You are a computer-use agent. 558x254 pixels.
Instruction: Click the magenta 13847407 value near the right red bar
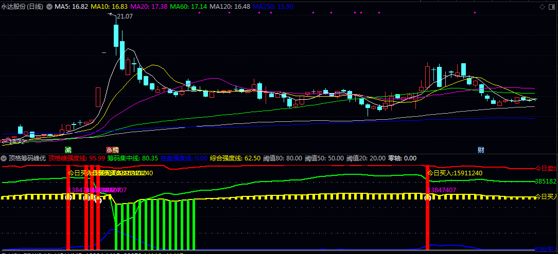click(x=442, y=190)
